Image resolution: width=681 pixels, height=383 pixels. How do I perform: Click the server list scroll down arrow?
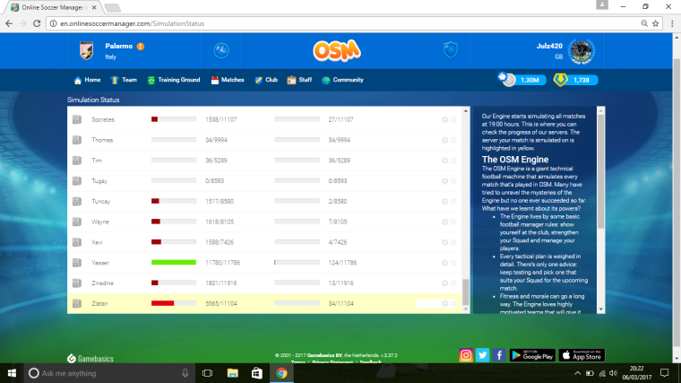tap(466, 309)
